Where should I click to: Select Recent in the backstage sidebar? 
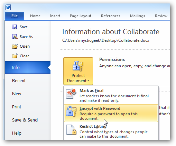pyautogui.click(x=19, y=80)
